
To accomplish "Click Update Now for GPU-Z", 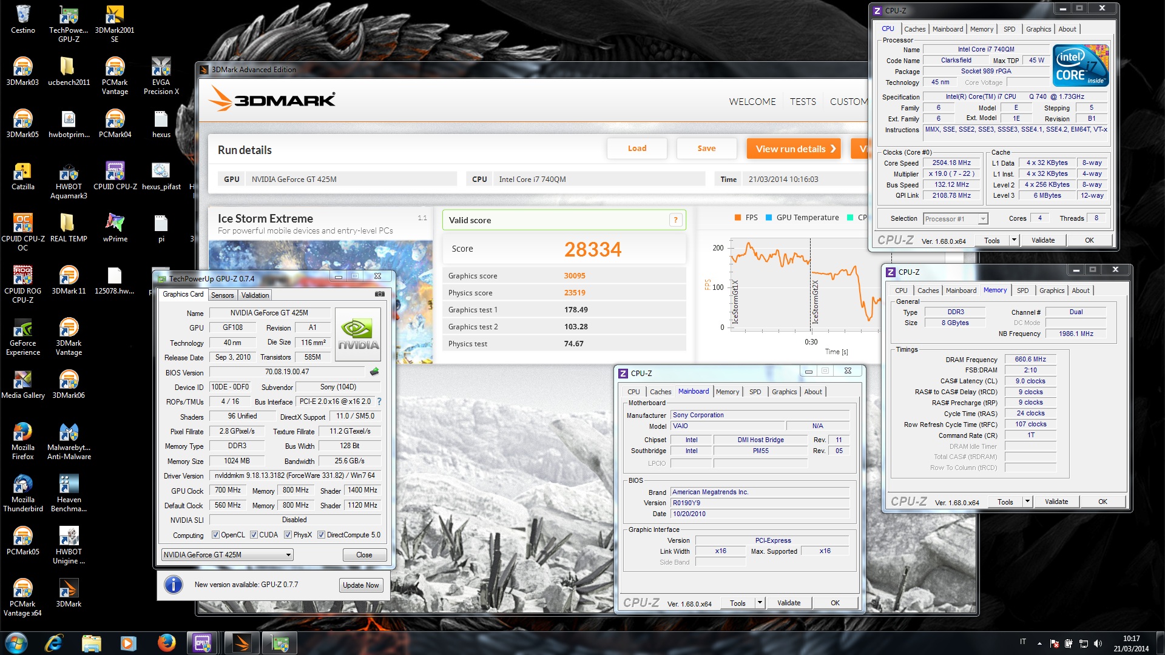I will [x=360, y=585].
